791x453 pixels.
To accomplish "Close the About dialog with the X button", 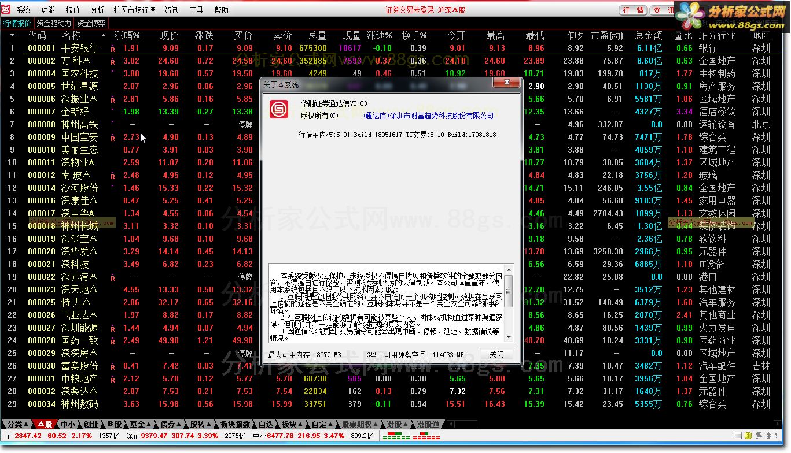I will [507, 83].
